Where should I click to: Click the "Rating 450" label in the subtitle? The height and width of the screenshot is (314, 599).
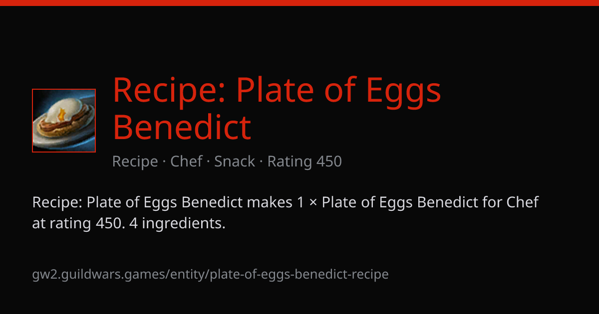coord(304,161)
